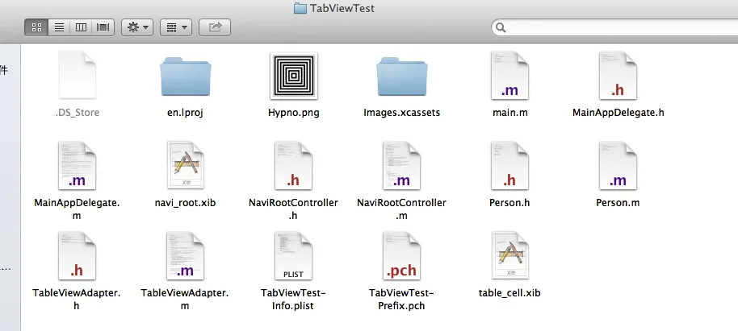Select the TabViewTest-Prefix.pch file
This screenshot has width=738, height=331.
(401, 257)
